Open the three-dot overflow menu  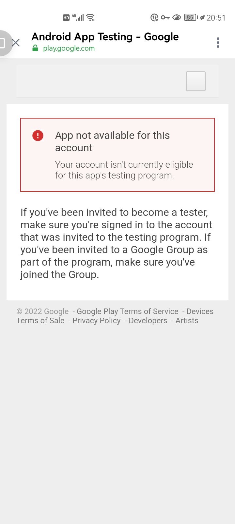tap(218, 43)
